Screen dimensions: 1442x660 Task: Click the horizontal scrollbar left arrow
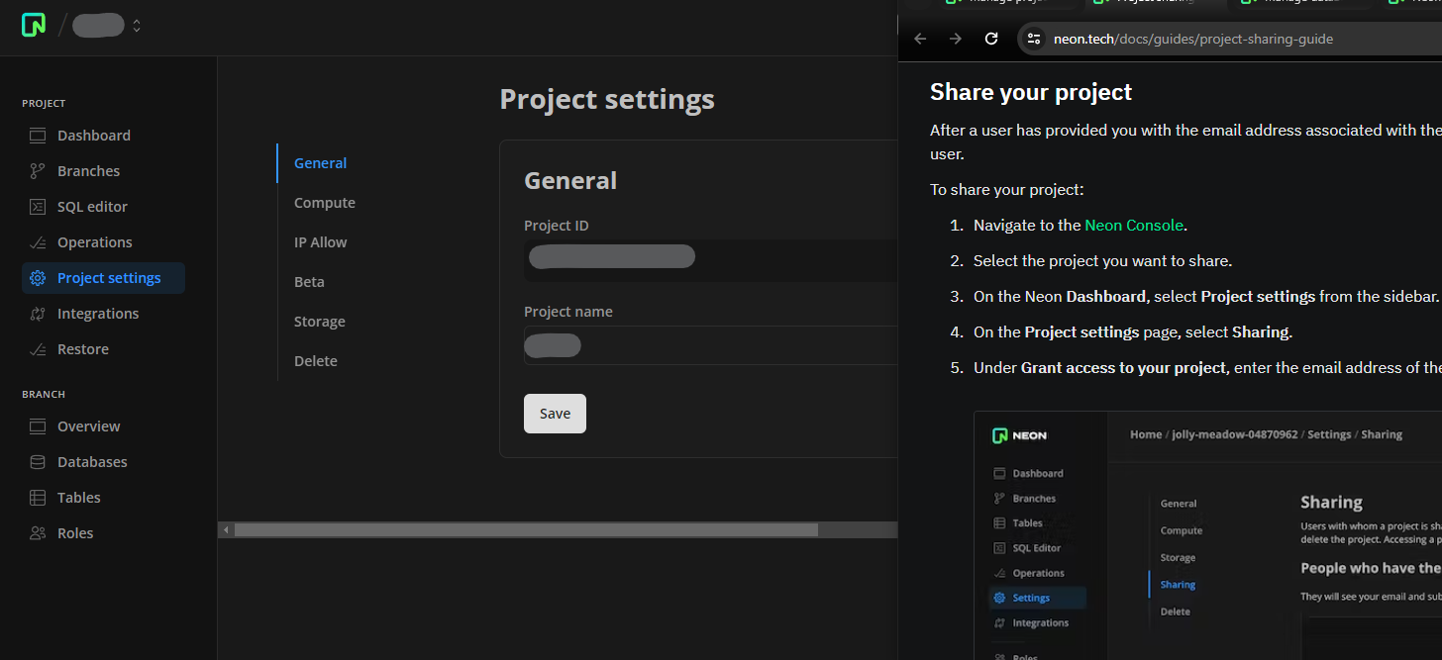tap(226, 530)
